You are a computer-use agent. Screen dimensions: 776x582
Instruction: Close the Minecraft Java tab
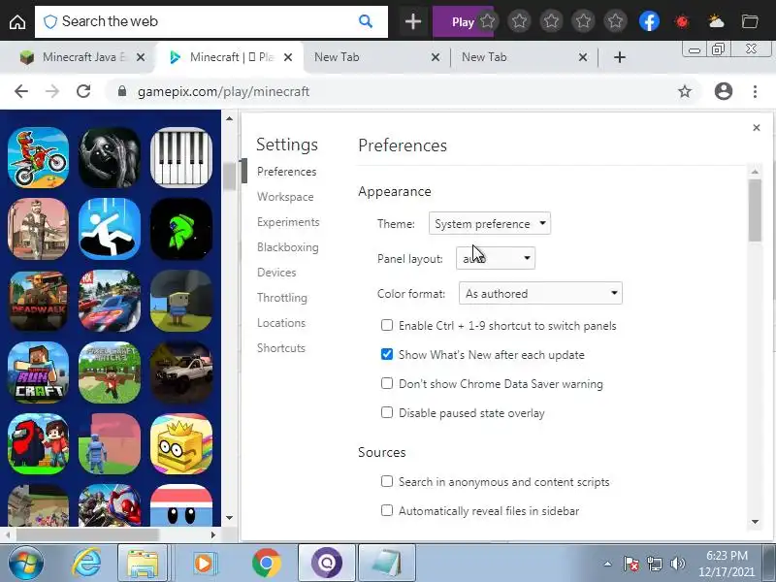tap(141, 57)
